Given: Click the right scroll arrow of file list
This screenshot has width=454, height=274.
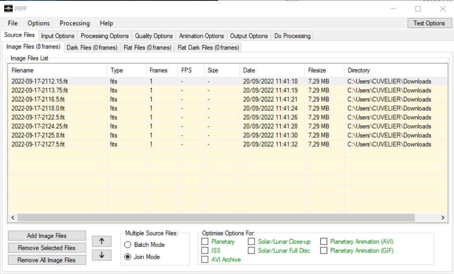Looking at the screenshot, I should pos(443,217).
